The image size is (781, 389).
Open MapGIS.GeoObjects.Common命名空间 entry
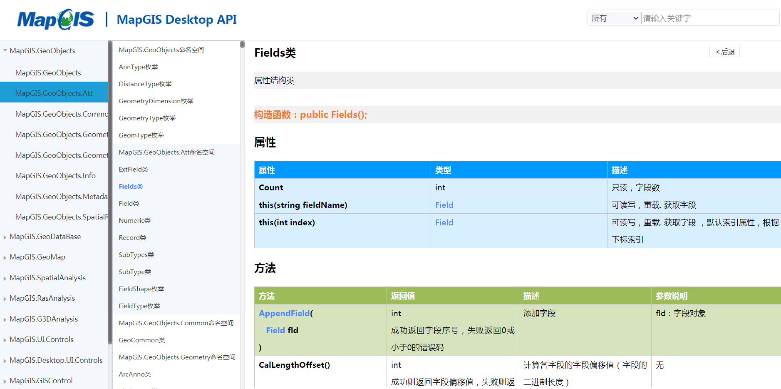(176, 323)
